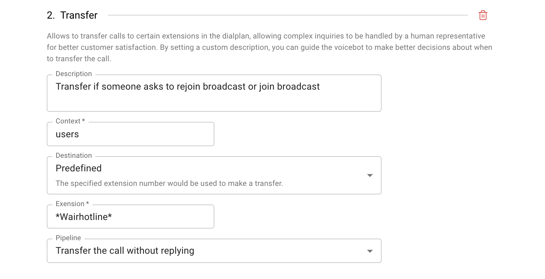Viewport: 545px width, 279px height.
Task: Click the Predefined destination value
Action: tap(78, 168)
